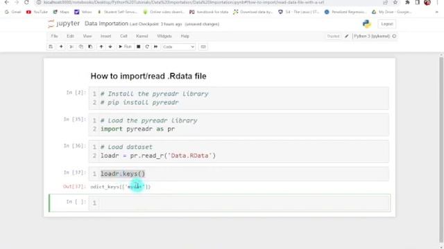444x249 pixels.
Task: Click the Trusted notebook indicator
Action: 333,36
